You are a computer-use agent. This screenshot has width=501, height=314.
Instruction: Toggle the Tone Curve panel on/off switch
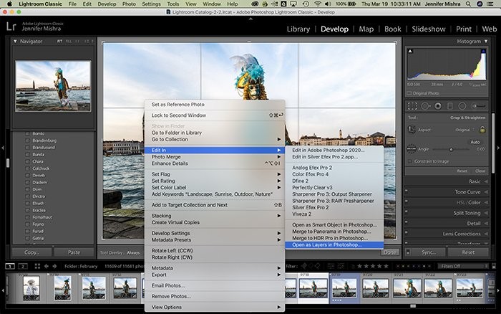[407, 191]
